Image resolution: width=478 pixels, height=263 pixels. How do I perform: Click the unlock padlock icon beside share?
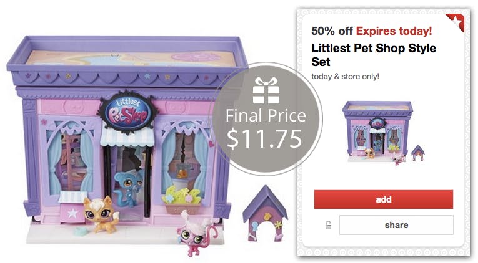(328, 225)
